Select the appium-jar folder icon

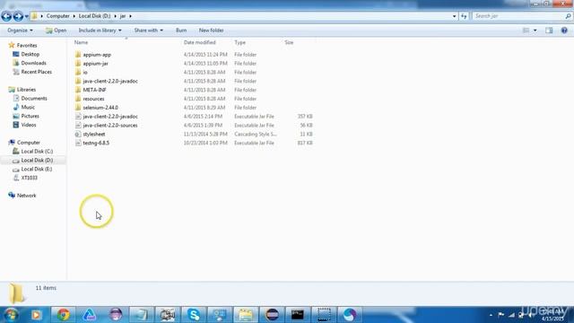coord(78,64)
